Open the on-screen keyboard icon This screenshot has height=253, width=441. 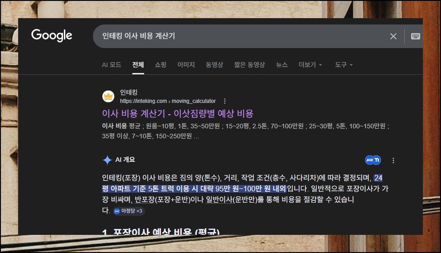point(416,36)
